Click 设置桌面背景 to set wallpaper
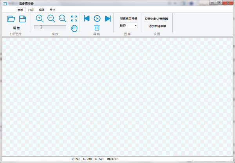This screenshot has width=235, height=163. (128, 18)
